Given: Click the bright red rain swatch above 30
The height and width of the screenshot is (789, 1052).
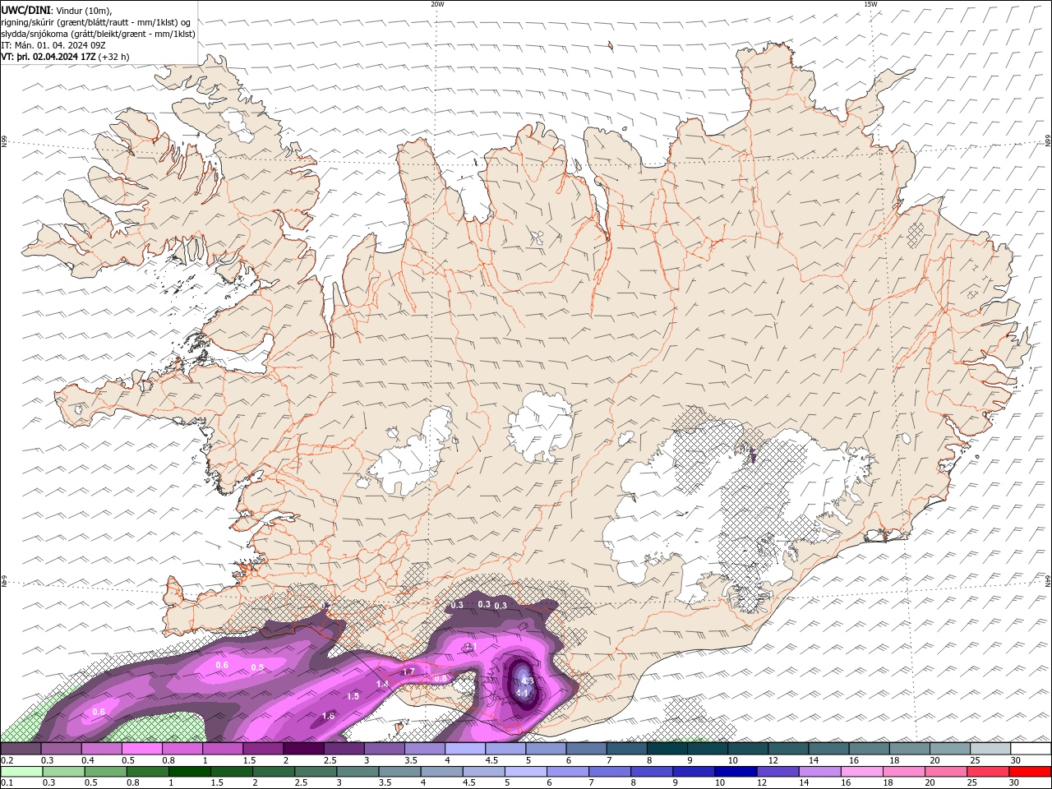Looking at the screenshot, I should [1031, 772].
